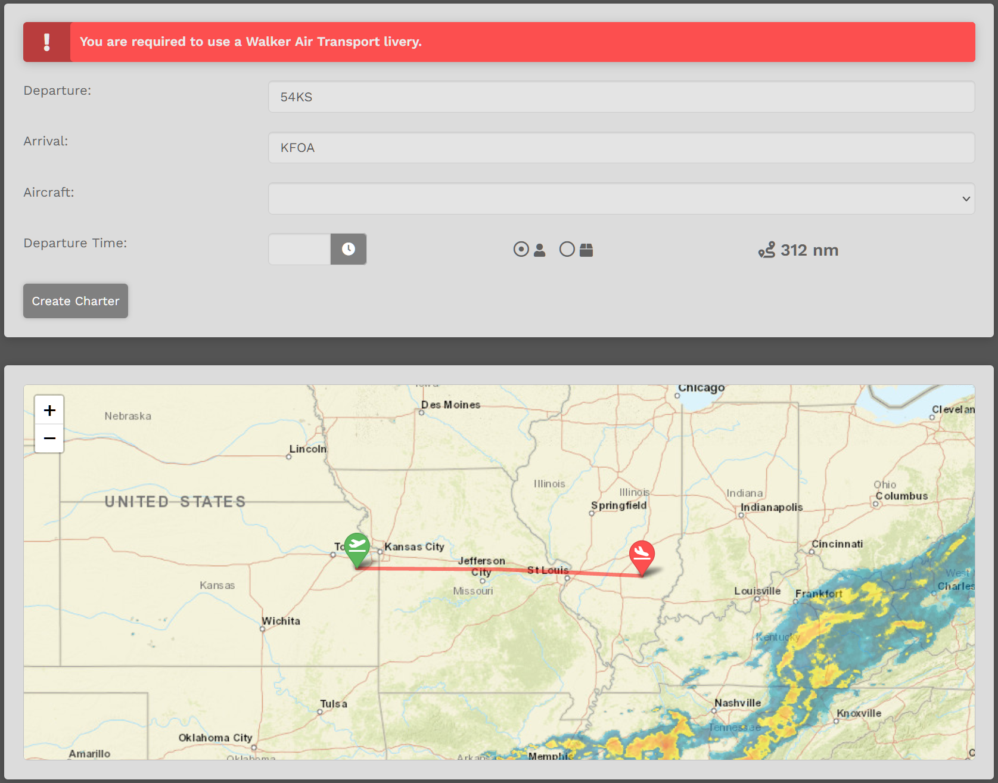Viewport: 998px width, 783px height.
Task: Zoom in on the map
Action: point(49,410)
